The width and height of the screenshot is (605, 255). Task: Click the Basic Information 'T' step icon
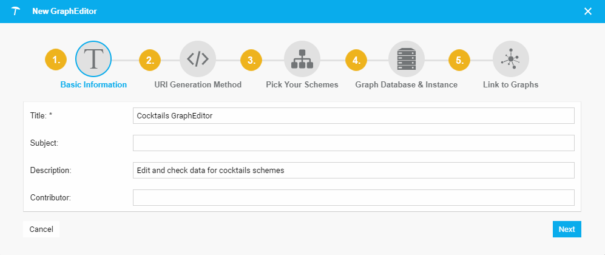(x=93, y=59)
